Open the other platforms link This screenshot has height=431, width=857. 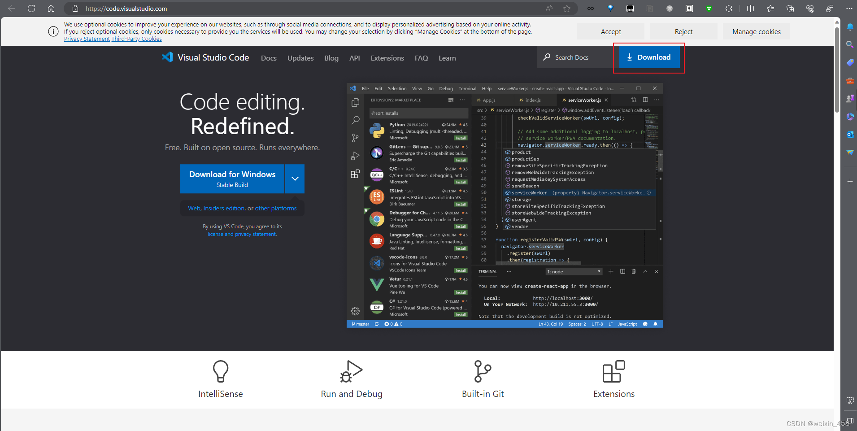[276, 209]
